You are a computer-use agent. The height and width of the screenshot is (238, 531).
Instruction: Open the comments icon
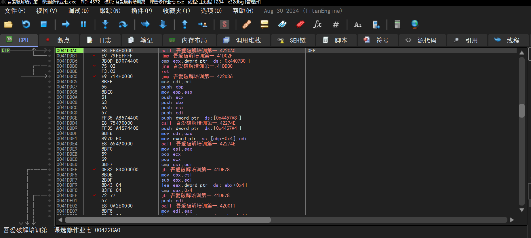click(264, 24)
